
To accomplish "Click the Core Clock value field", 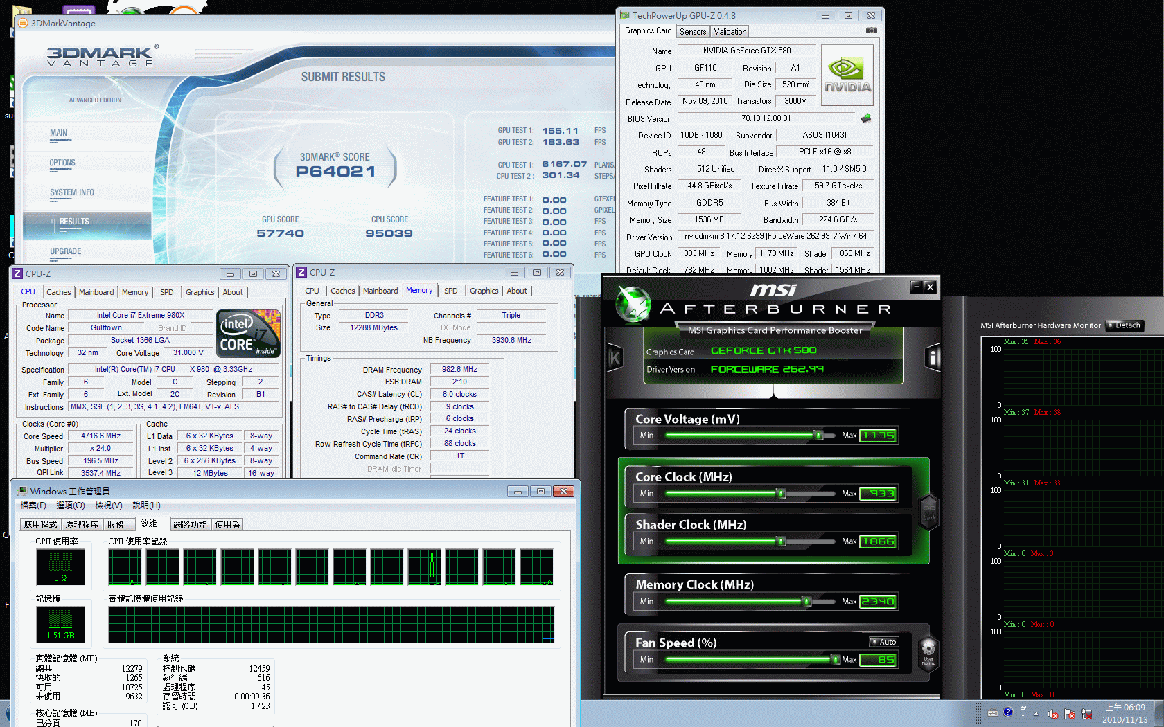I will [878, 494].
